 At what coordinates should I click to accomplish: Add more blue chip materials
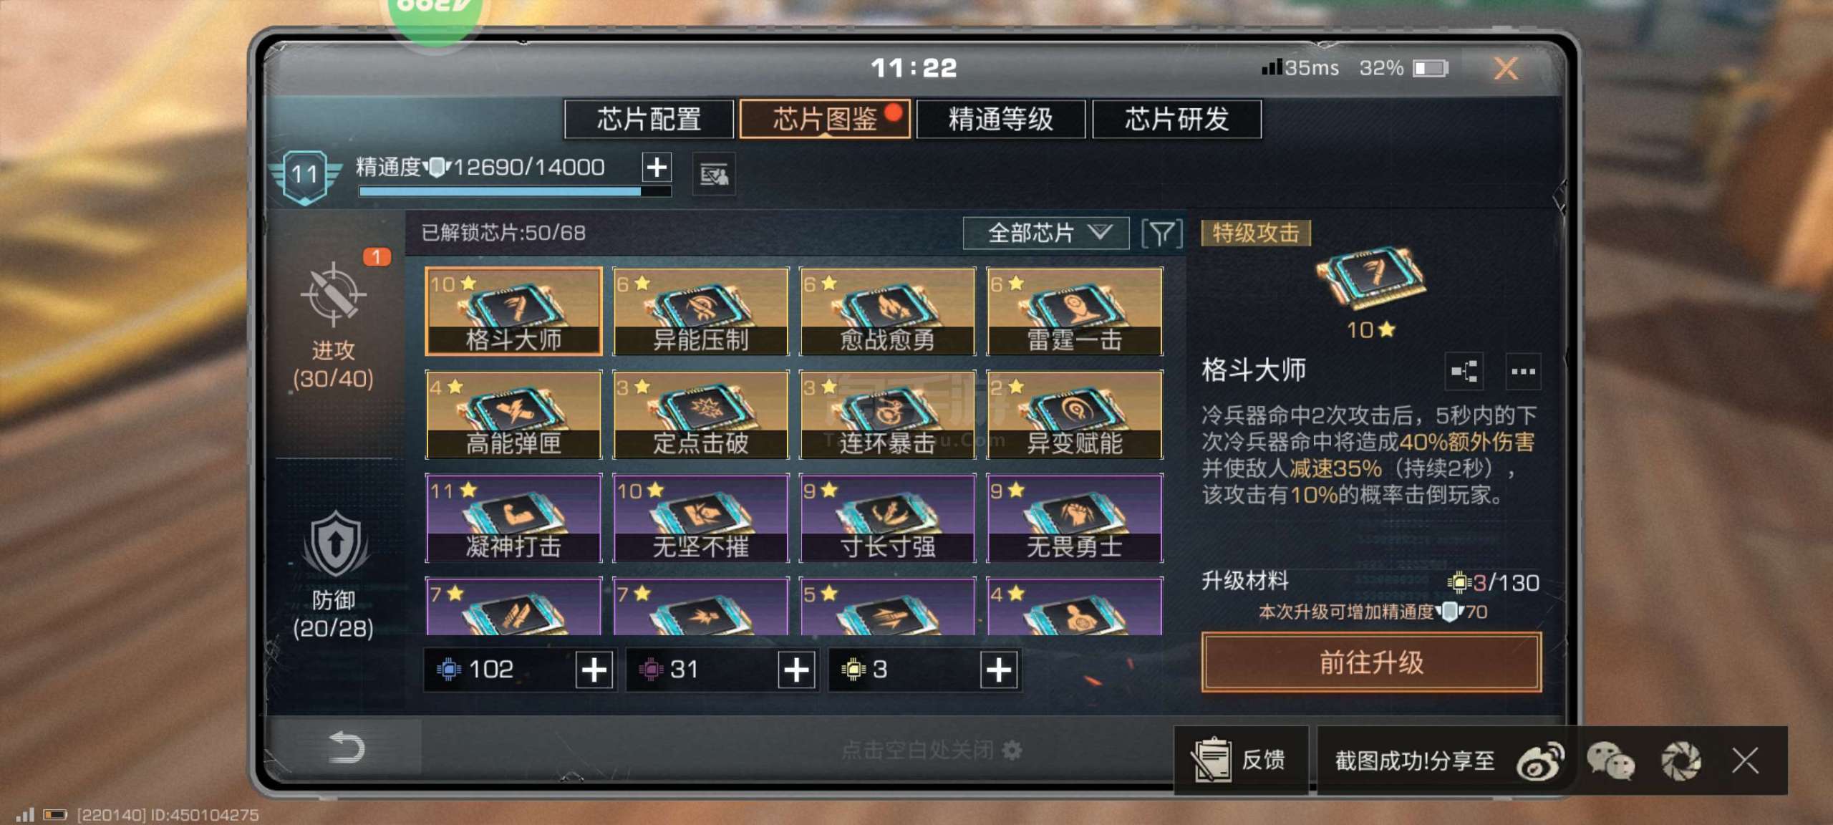pyautogui.click(x=594, y=670)
